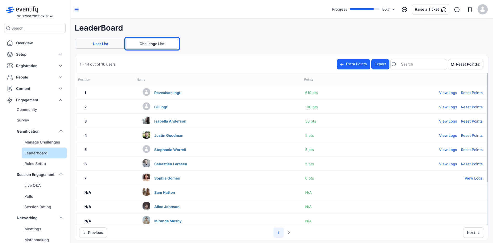This screenshot has height=243, width=493.
Task: Go to page 2
Action: coord(289,233)
